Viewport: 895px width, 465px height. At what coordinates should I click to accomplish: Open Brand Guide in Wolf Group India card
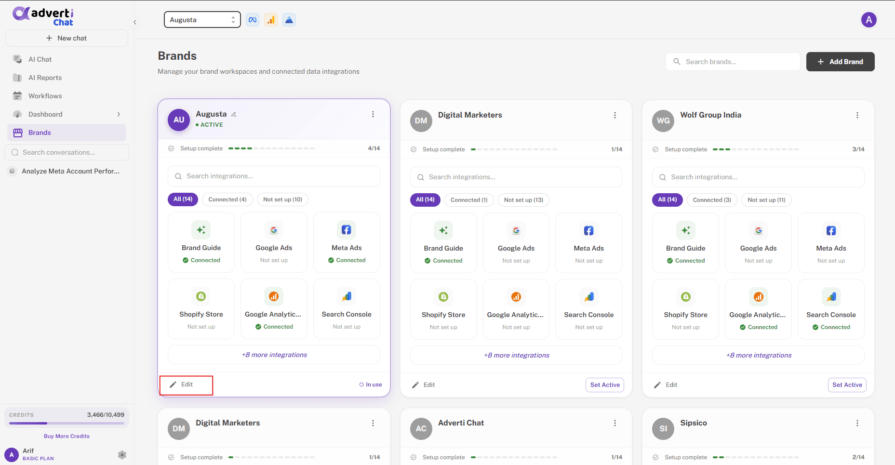pos(686,243)
